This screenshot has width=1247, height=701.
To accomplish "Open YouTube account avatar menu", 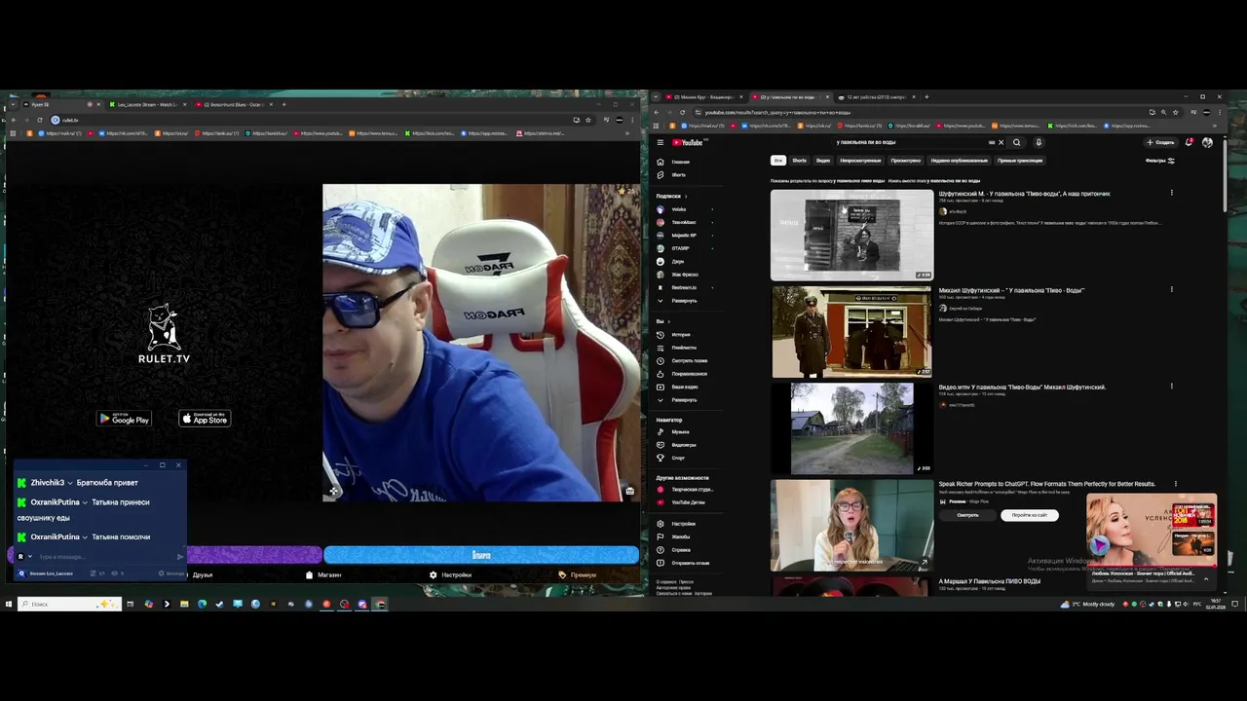I will (x=1208, y=142).
